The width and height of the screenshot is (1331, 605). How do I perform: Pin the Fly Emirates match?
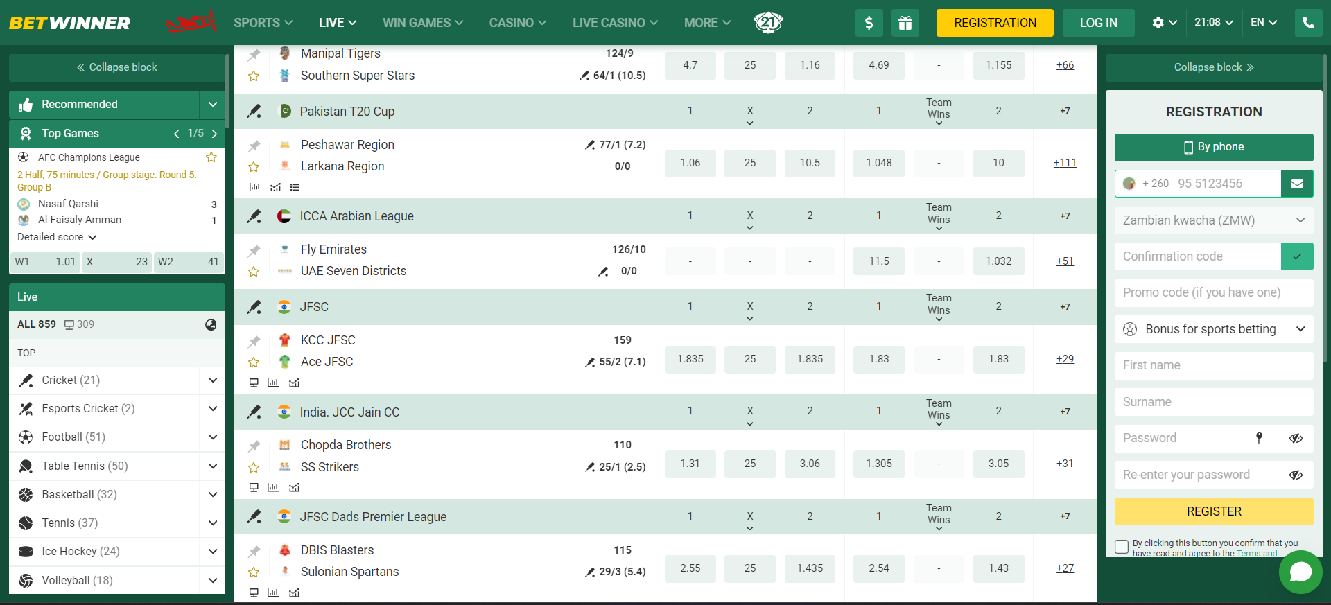pyautogui.click(x=254, y=250)
